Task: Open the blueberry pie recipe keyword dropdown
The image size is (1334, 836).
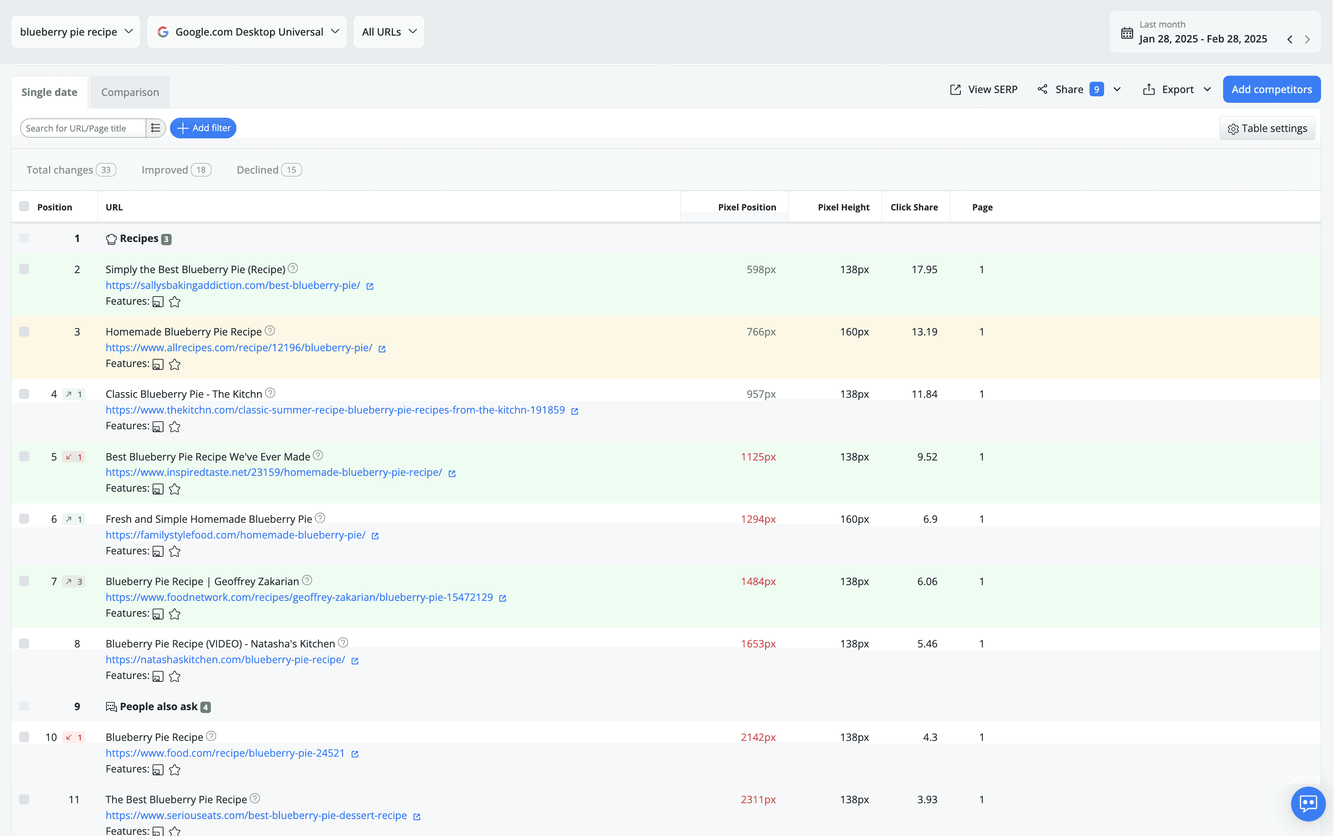Action: pos(76,32)
